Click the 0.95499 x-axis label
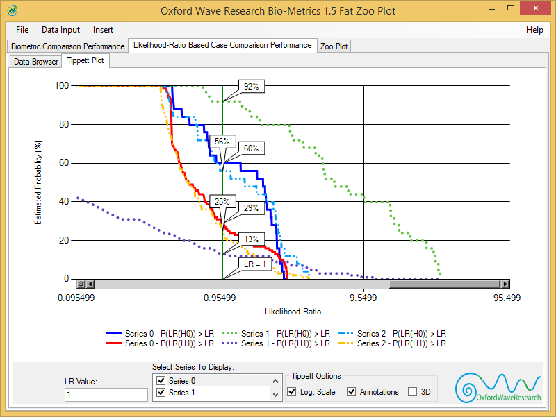The width and height of the screenshot is (556, 417). click(220, 298)
